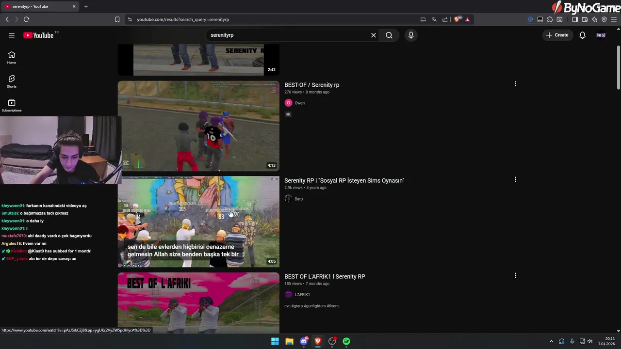This screenshot has width=621, height=349.
Task: Click L'AFRIK1's channel avatar
Action: [x=288, y=295]
